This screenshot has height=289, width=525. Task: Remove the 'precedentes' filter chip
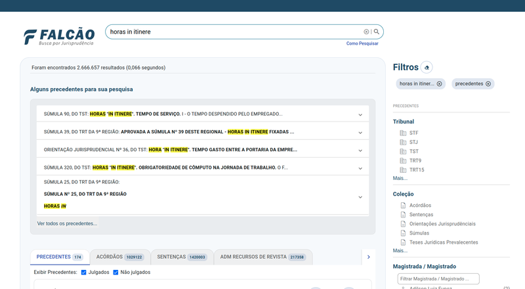tap(488, 84)
